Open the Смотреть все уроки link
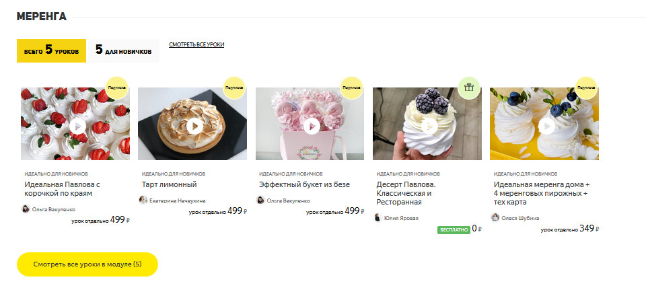This screenshot has width=646, height=292. [196, 44]
